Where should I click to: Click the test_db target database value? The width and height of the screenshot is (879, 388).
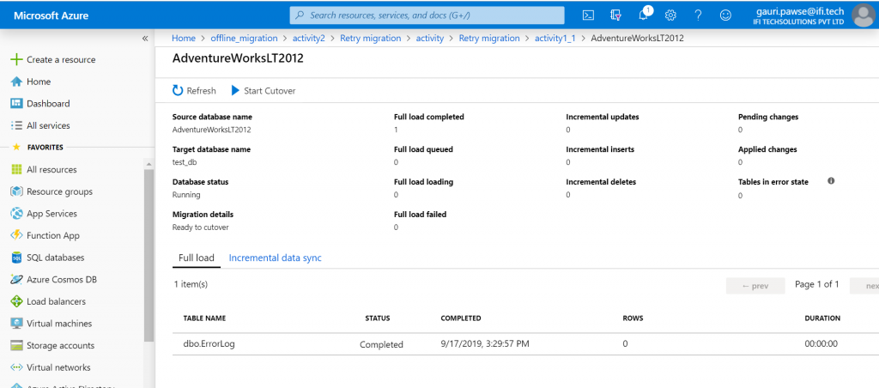point(185,162)
